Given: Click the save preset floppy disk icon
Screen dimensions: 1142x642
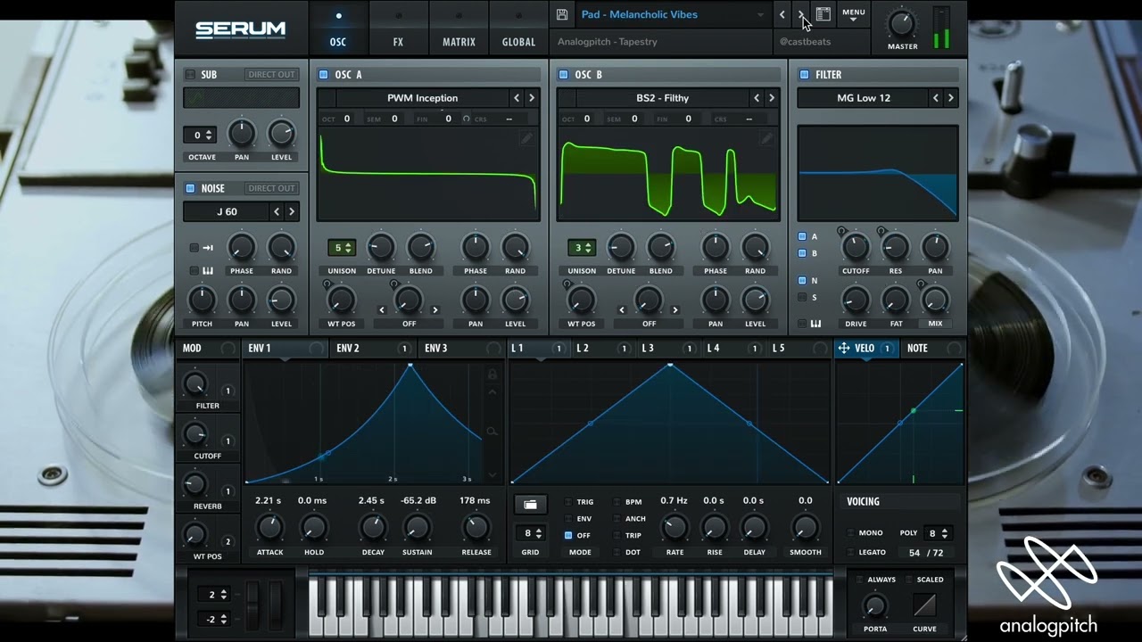Looking at the screenshot, I should pos(562,14).
